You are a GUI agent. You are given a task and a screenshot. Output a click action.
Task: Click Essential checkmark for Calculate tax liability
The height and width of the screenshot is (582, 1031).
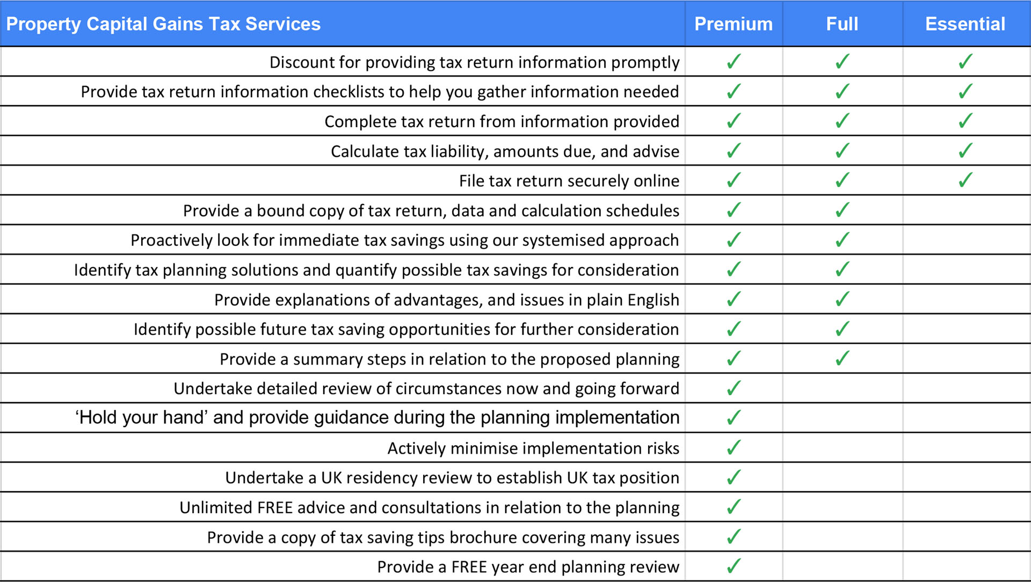[965, 151]
